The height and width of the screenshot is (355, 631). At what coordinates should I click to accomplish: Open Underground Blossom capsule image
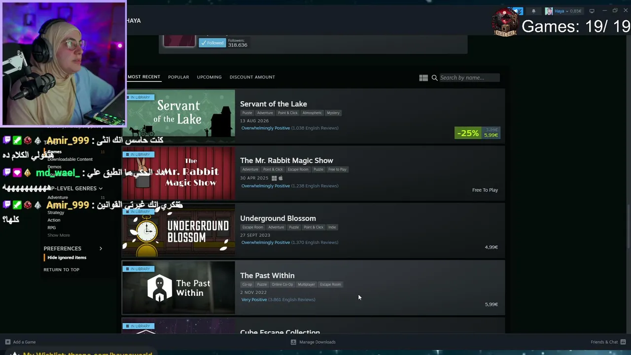coord(178,230)
